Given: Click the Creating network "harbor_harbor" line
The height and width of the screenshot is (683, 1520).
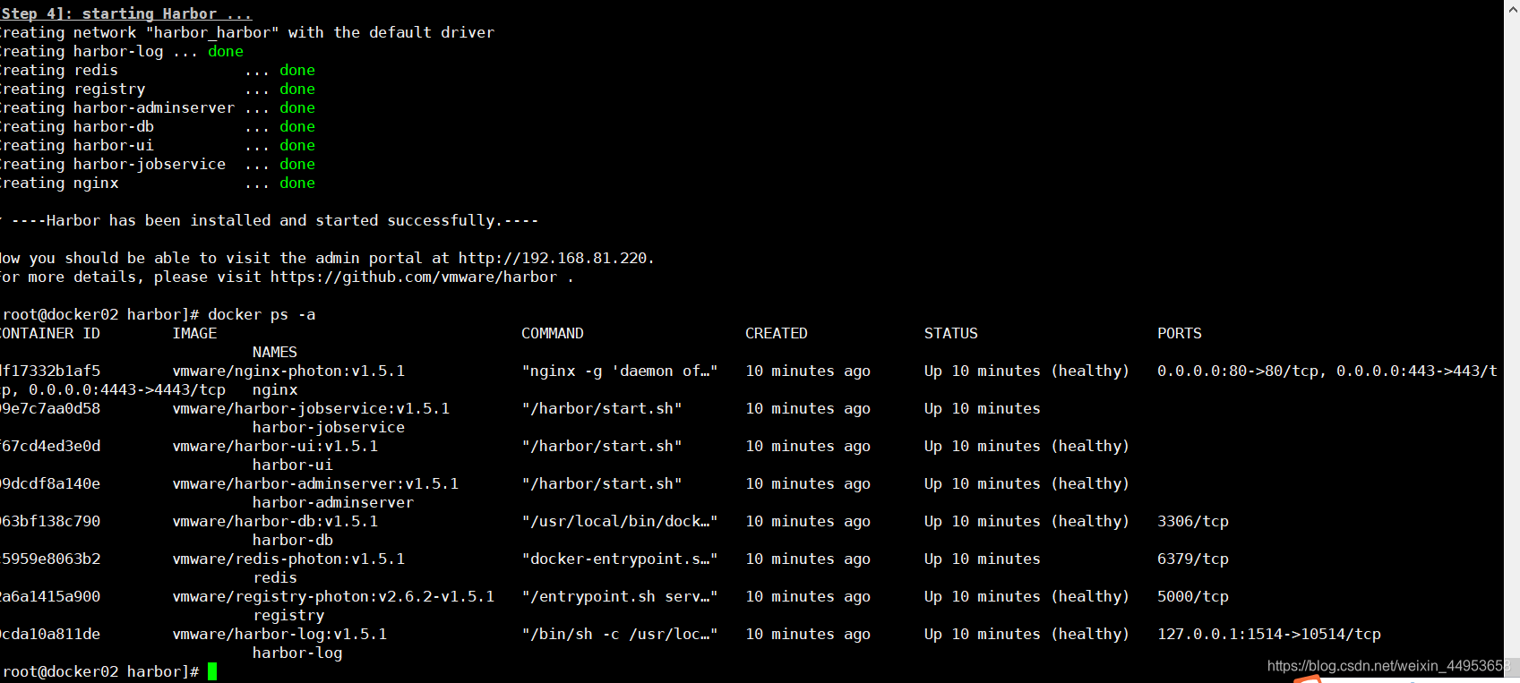Looking at the screenshot, I should pyautogui.click(x=247, y=32).
